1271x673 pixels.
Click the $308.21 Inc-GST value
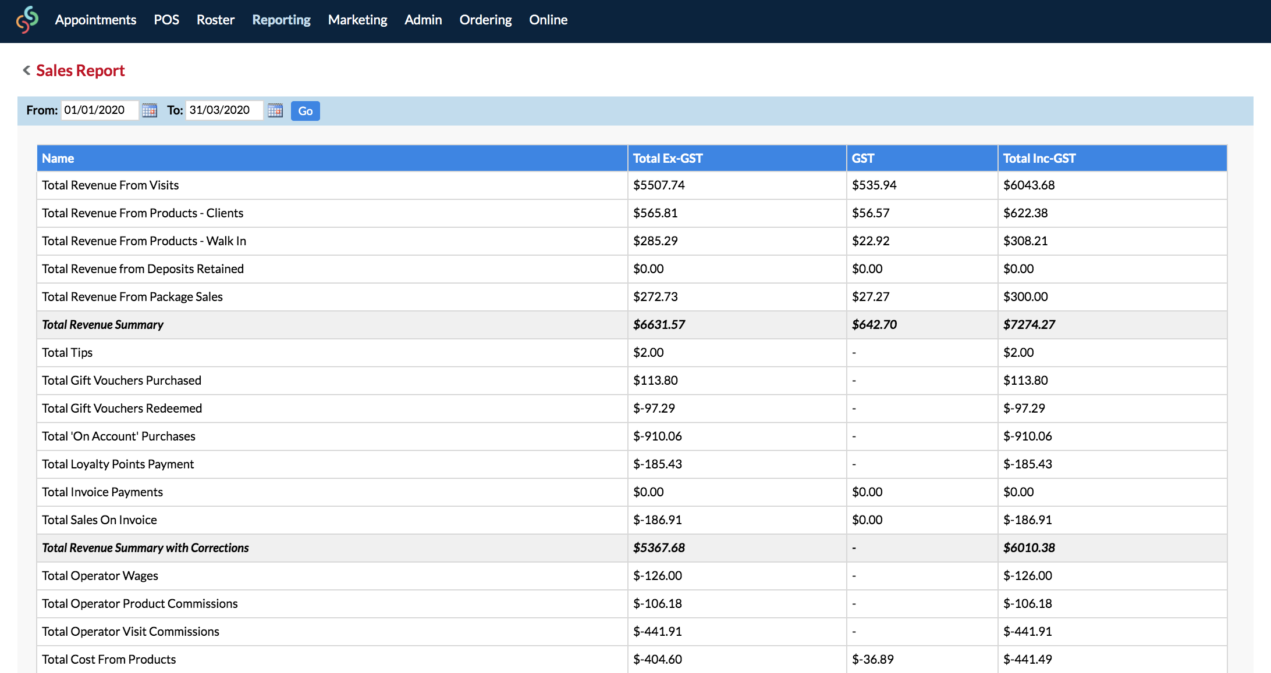coord(1025,241)
